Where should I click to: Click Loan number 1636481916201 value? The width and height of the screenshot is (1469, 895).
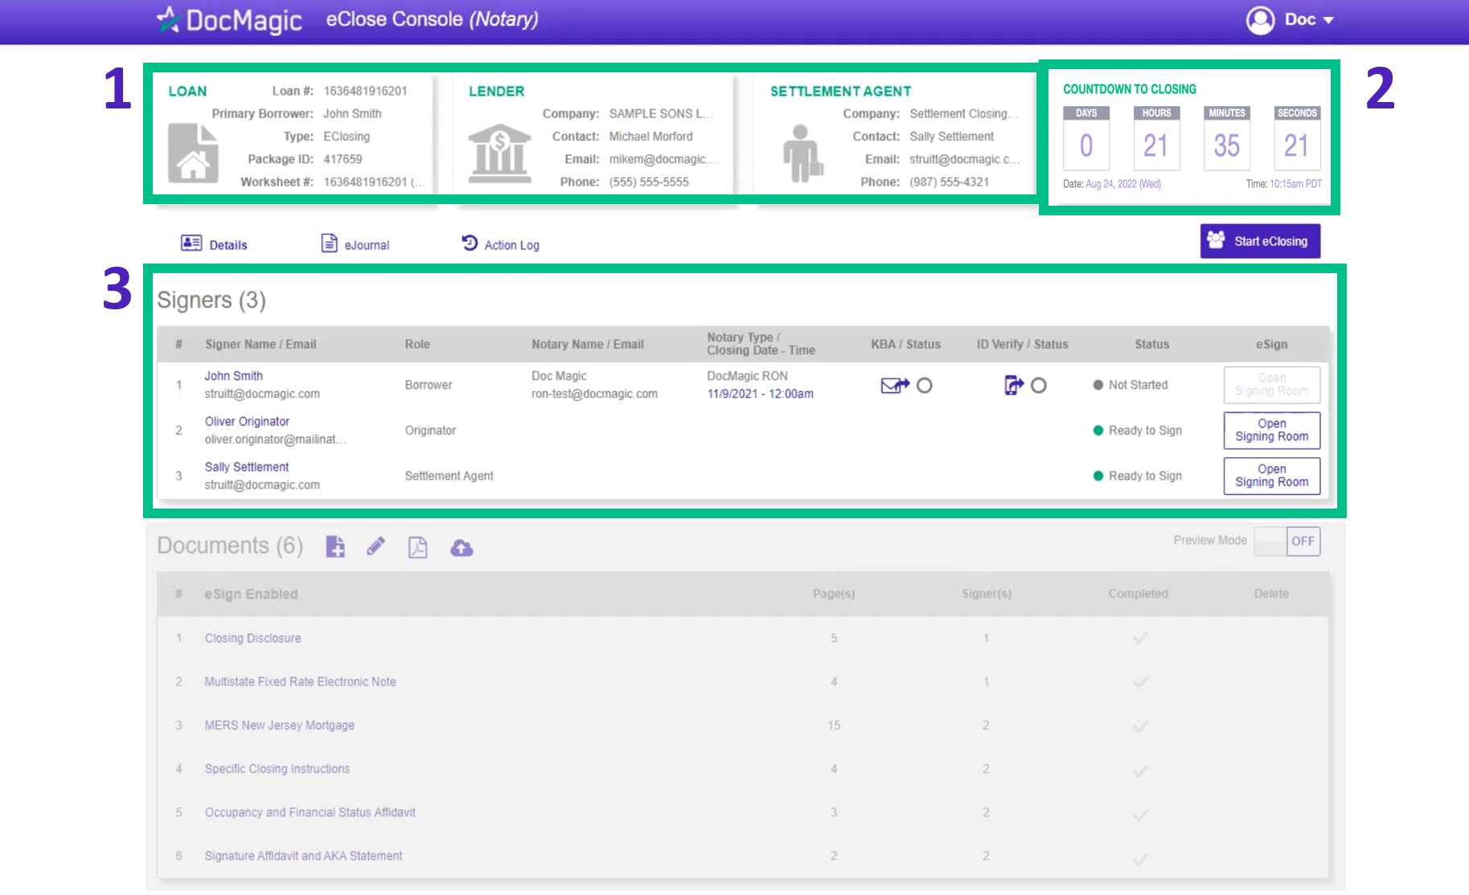click(x=365, y=91)
